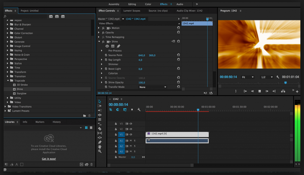
Task: Open the Audio Clip Mixer tab
Action: click(x=190, y=11)
